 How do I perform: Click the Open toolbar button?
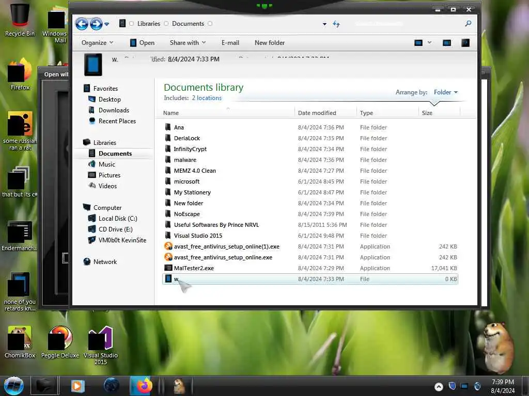coord(142,43)
